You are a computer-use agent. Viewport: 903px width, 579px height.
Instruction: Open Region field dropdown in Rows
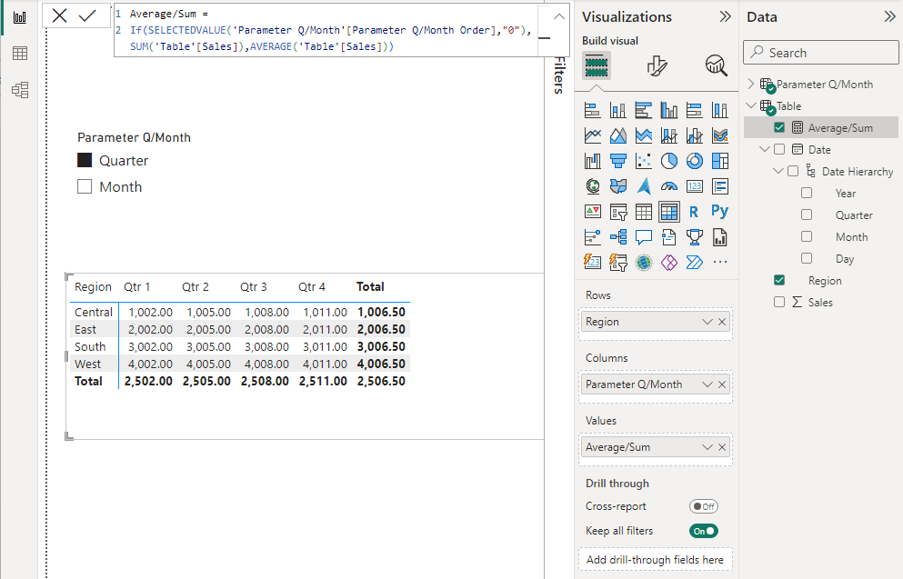707,322
